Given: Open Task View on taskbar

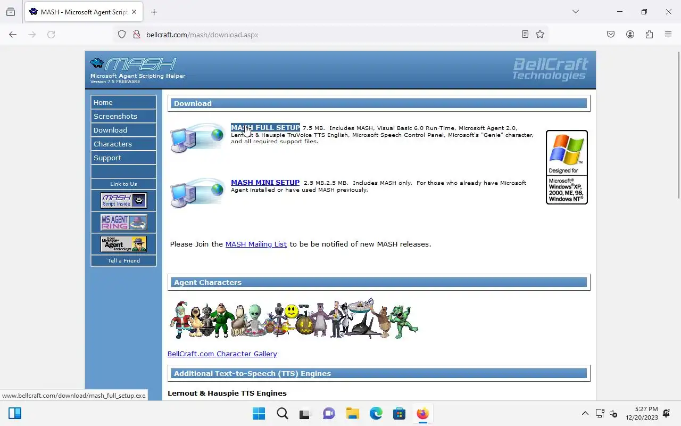Looking at the screenshot, I should [x=305, y=414].
